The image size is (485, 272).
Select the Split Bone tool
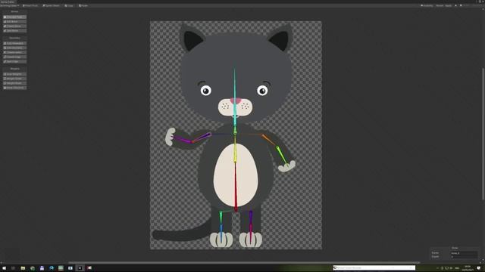coord(14,30)
